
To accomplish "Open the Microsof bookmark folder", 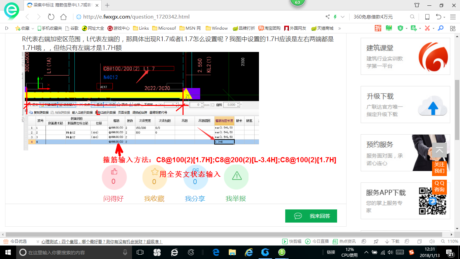I will point(164,28).
